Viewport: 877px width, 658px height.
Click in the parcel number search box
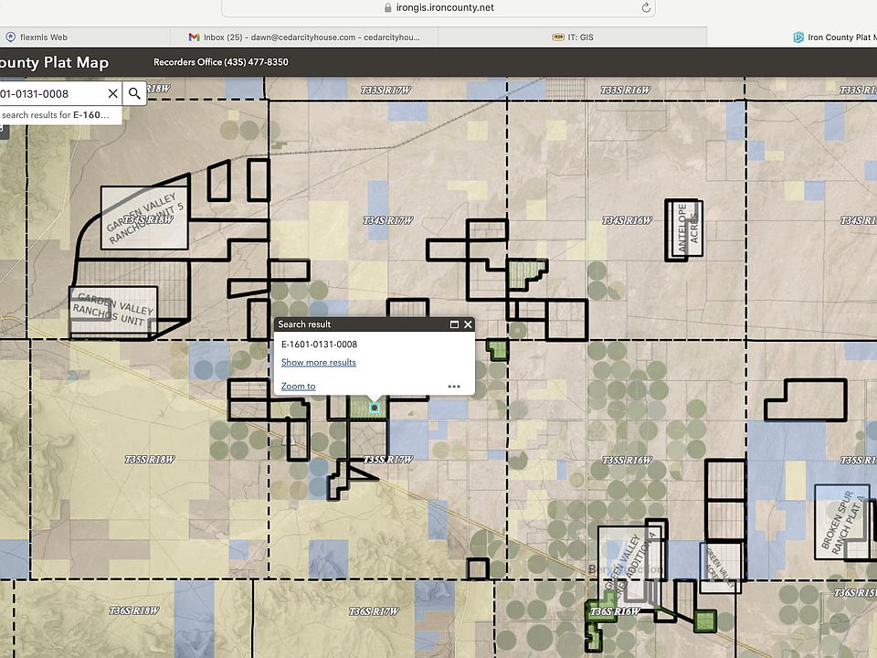pyautogui.click(x=52, y=93)
